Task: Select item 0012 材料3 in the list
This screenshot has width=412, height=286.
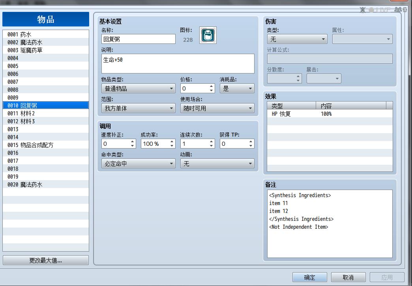Action: click(x=46, y=121)
